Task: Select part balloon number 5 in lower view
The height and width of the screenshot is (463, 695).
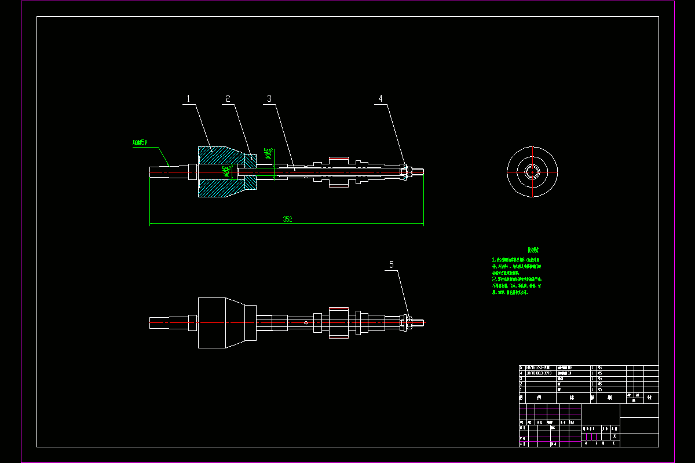Action: click(x=392, y=264)
